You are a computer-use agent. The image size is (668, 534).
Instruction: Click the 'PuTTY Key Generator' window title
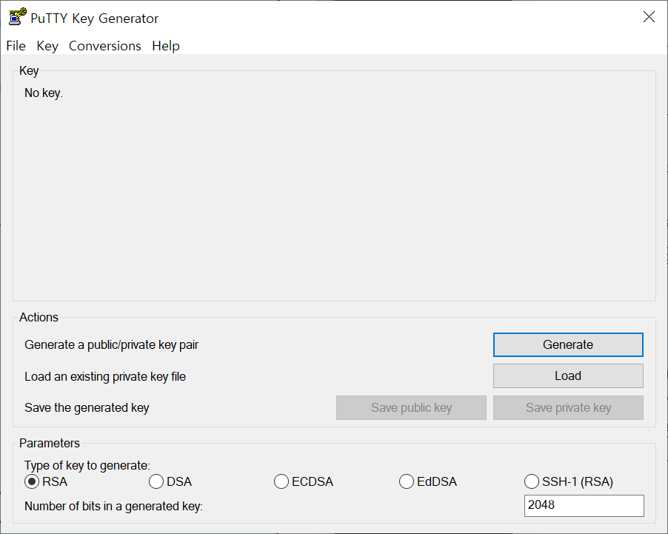click(x=95, y=19)
